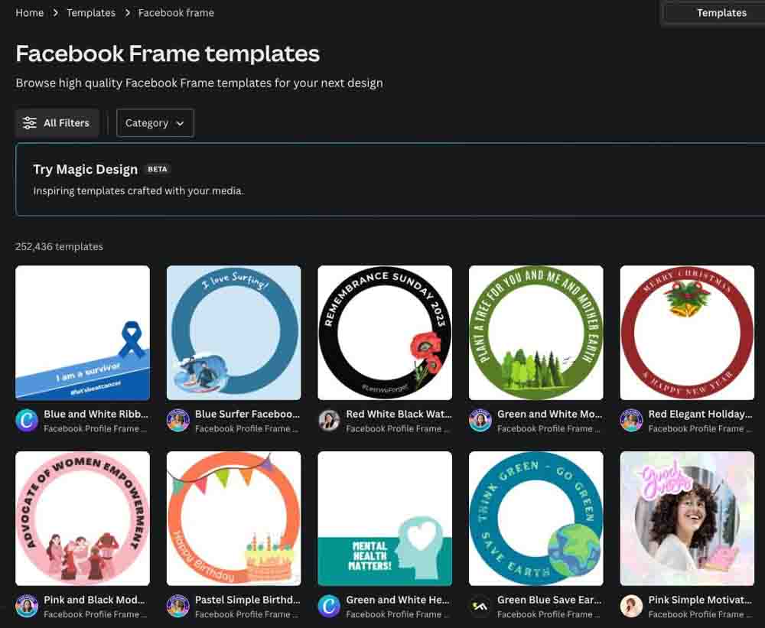This screenshot has width=765, height=628.
Task: Click Canva creator icon under Blue Ribbon template
Action: coord(27,421)
